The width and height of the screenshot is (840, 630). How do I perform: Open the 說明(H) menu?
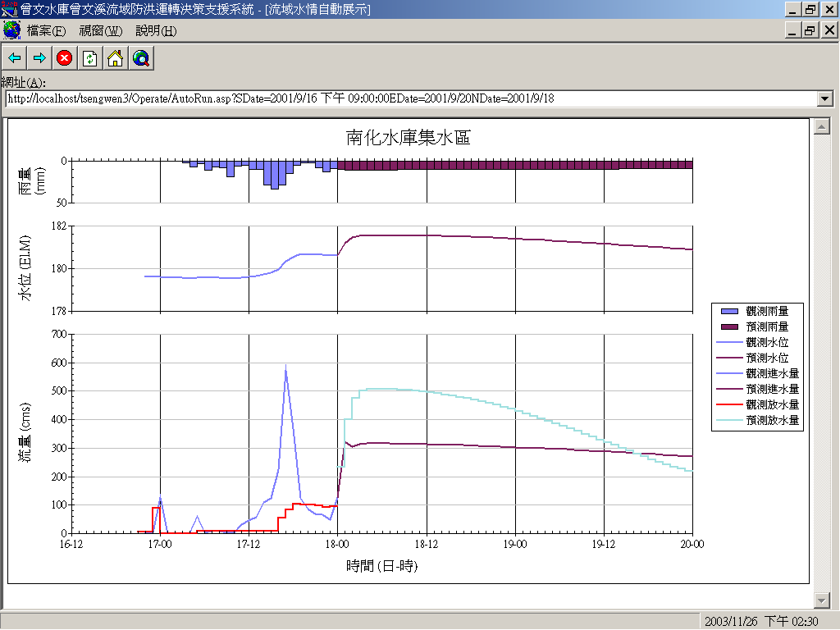pyautogui.click(x=156, y=31)
